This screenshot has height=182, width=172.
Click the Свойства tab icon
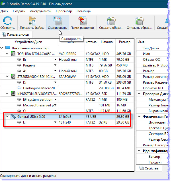142,169
